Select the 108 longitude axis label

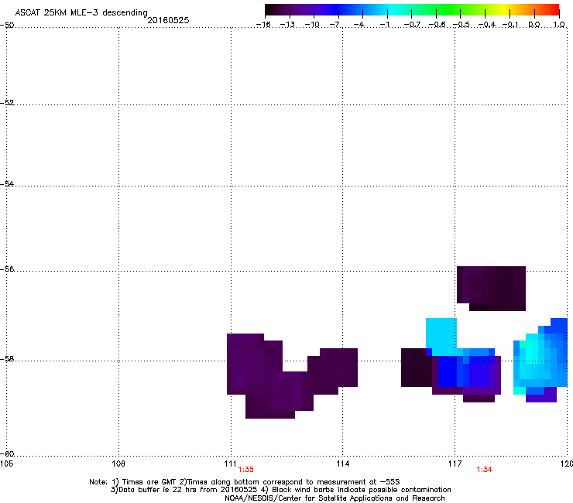pyautogui.click(x=118, y=464)
